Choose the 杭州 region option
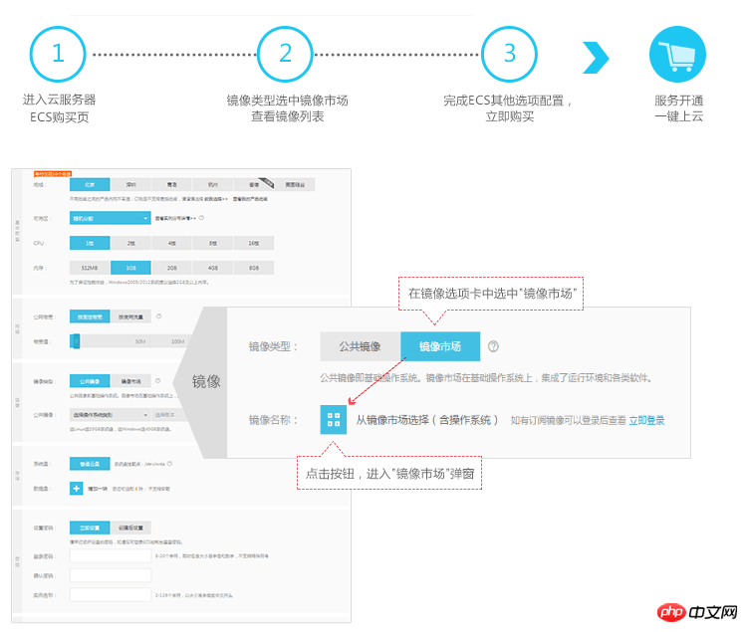 point(213,184)
